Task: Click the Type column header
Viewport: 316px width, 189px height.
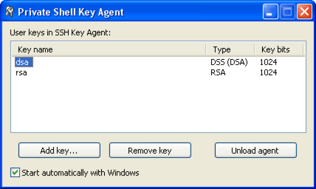Action: click(x=230, y=50)
